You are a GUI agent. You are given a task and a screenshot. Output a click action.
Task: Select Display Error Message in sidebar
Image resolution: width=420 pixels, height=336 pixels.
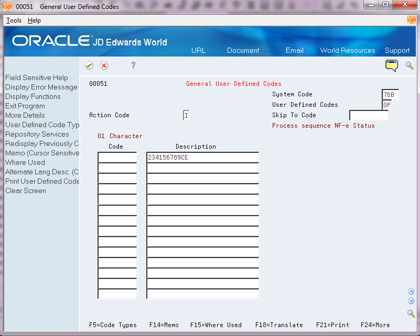[41, 87]
